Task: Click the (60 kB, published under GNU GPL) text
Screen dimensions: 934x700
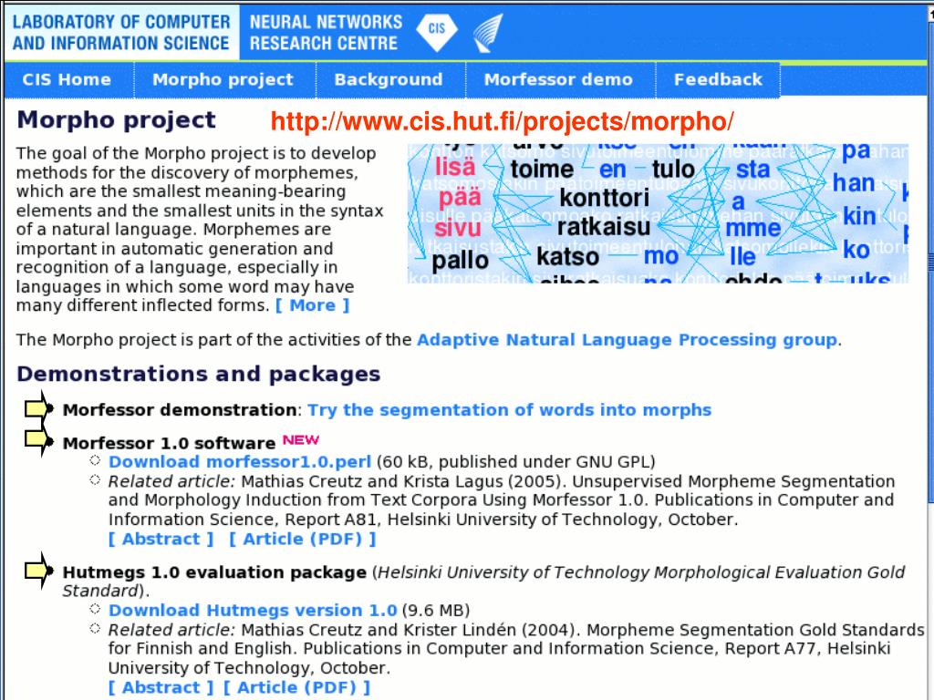Action: coord(516,462)
